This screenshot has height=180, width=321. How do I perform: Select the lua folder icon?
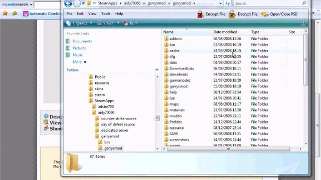click(166, 98)
